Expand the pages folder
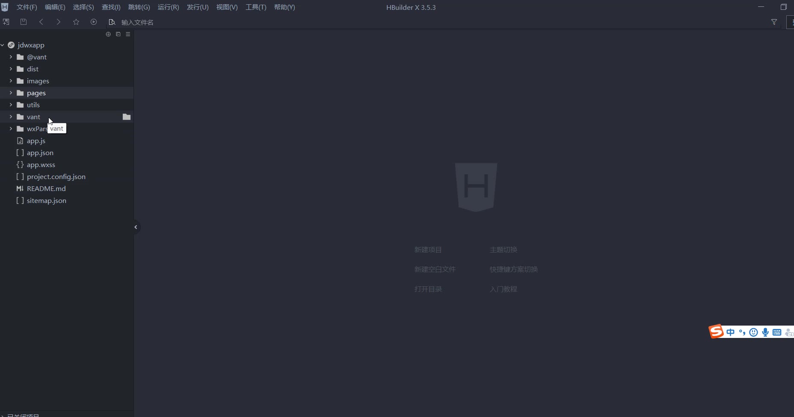The image size is (794, 417). point(11,93)
